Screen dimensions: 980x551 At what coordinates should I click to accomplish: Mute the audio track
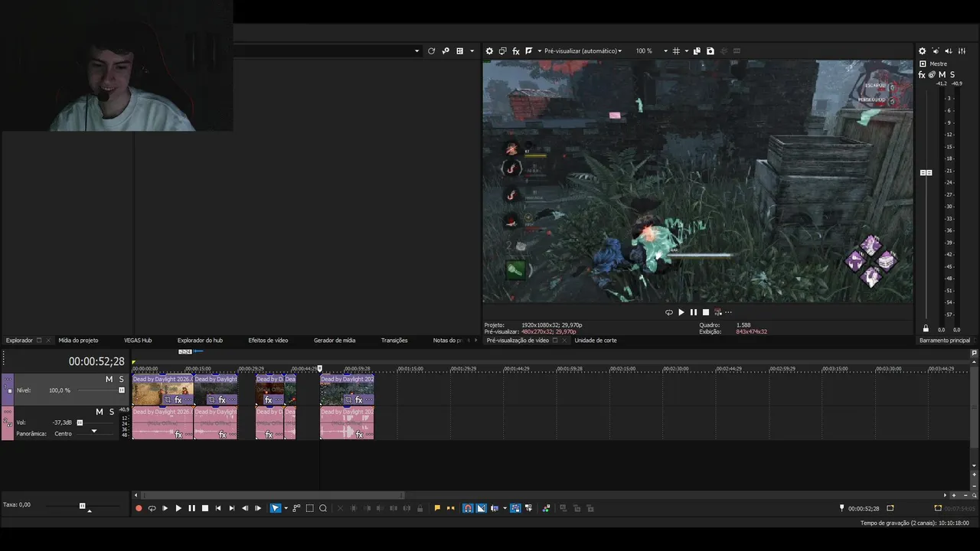pyautogui.click(x=99, y=412)
